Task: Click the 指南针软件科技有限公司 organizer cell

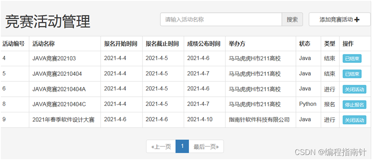Action: click(261, 120)
